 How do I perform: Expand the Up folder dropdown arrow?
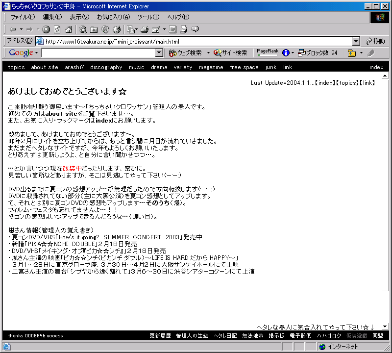(x=361, y=53)
